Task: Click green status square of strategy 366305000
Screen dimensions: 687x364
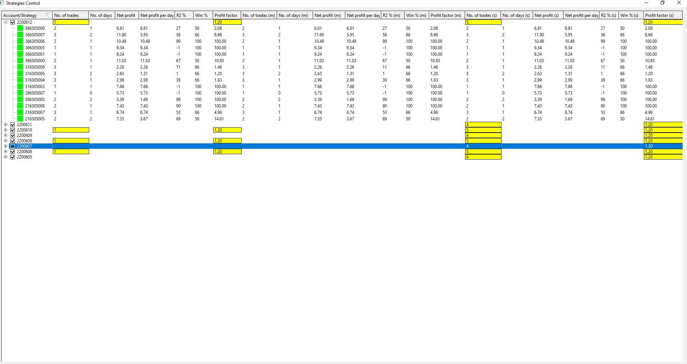Action: point(20,61)
